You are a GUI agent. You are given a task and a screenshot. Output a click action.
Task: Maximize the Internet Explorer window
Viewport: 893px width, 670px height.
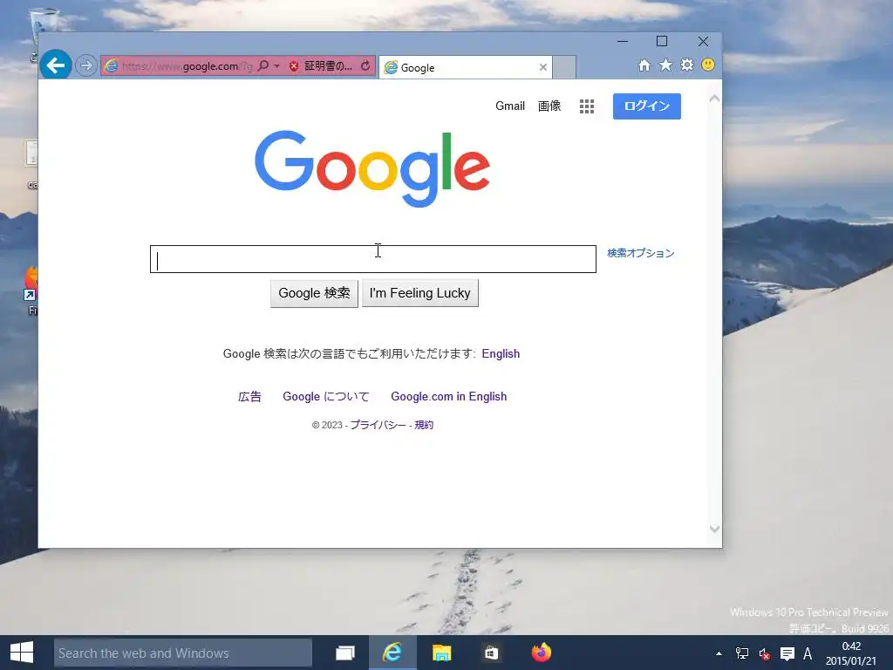coord(662,41)
